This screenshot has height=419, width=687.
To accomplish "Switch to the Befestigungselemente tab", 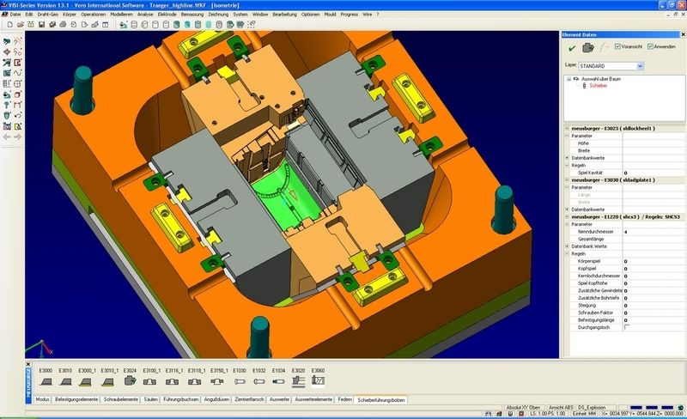I will [76, 399].
